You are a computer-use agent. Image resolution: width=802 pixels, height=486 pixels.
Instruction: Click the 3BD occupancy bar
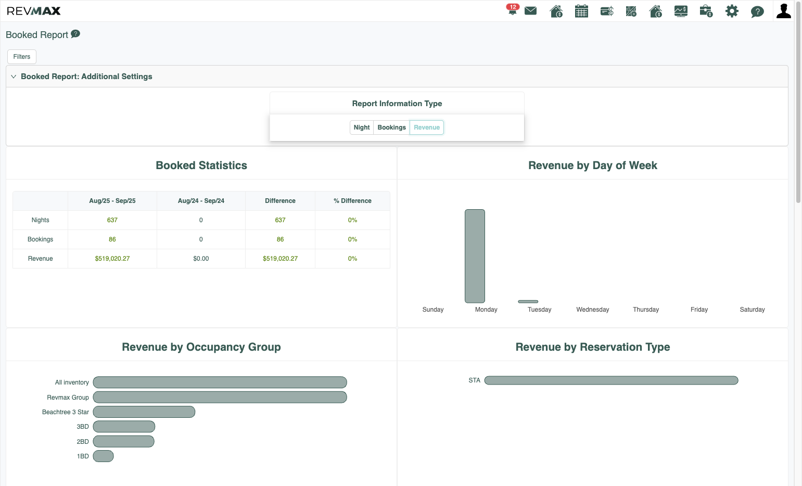124,426
